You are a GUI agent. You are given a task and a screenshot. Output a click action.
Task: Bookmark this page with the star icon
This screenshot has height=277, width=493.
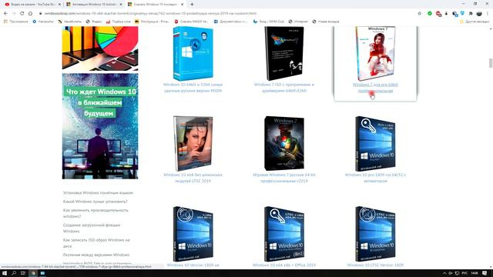tap(419, 14)
